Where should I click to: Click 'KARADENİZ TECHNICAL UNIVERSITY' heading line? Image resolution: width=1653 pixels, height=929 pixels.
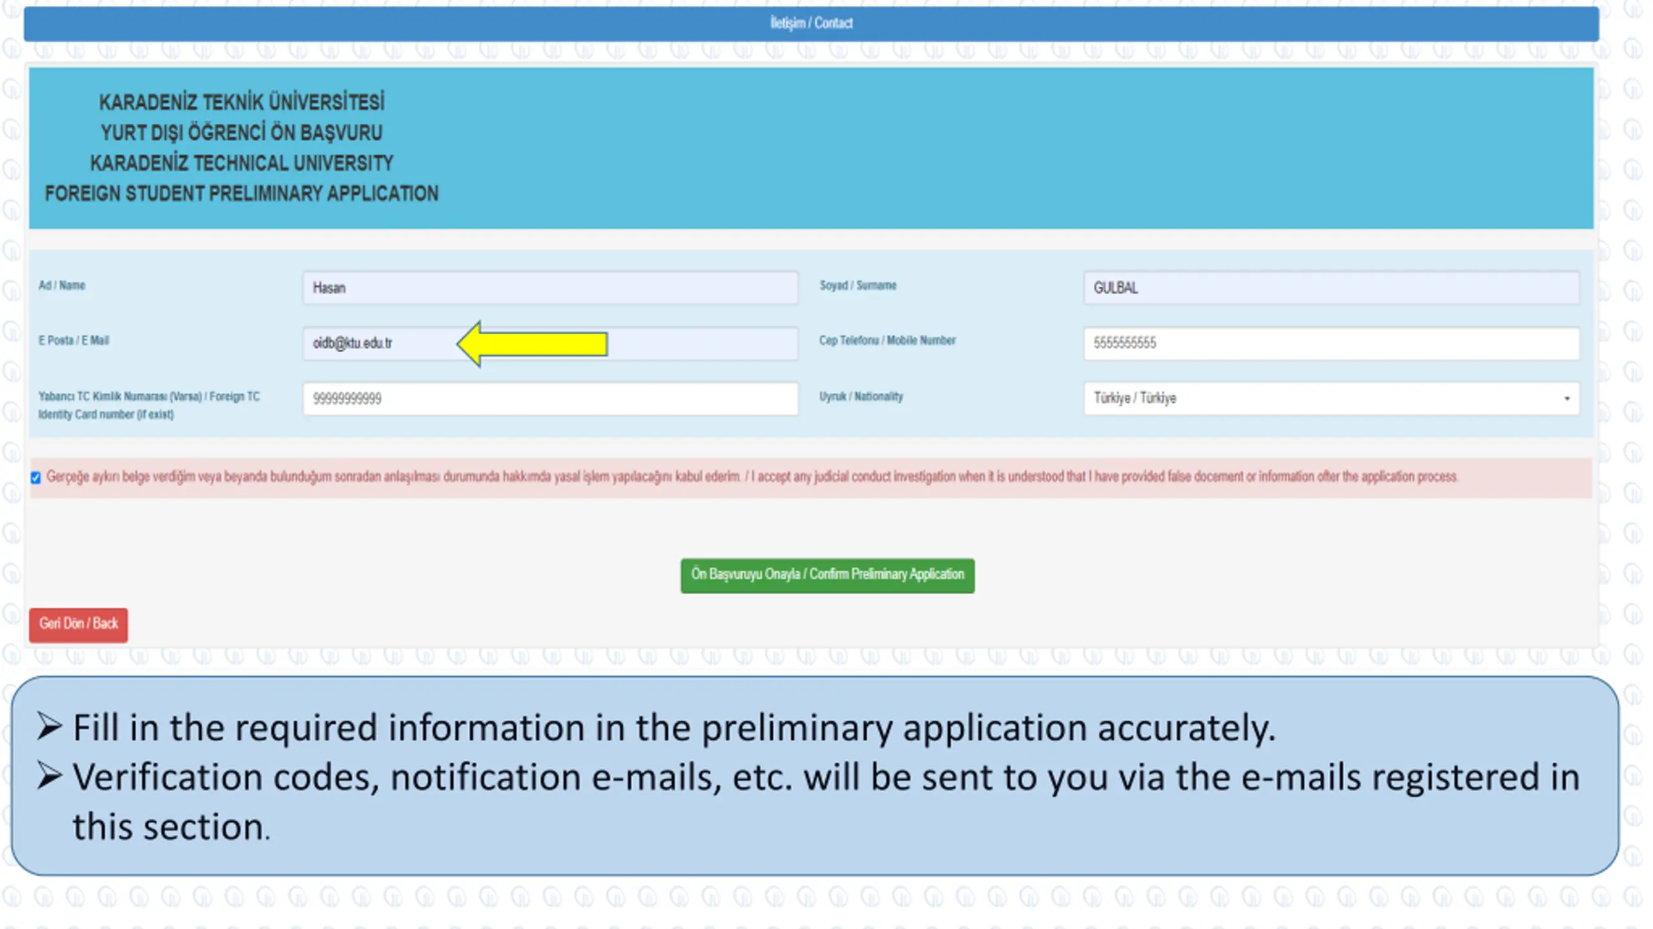[241, 163]
